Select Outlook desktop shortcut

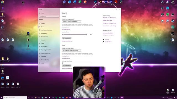coord(69,2)
